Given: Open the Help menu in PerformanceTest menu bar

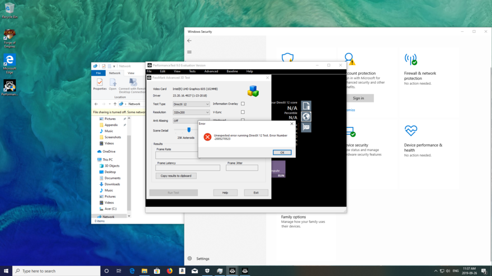Looking at the screenshot, I should click(249, 71).
